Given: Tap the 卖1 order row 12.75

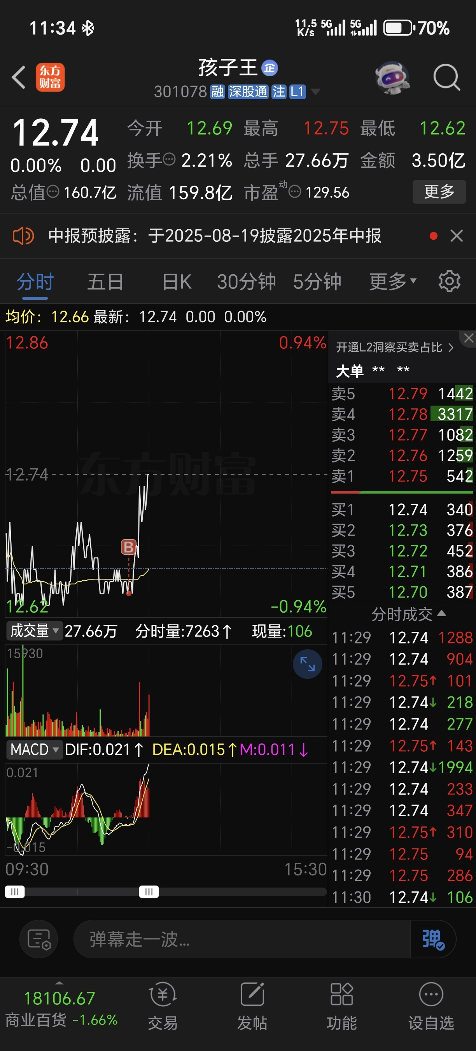Looking at the screenshot, I should [402, 476].
